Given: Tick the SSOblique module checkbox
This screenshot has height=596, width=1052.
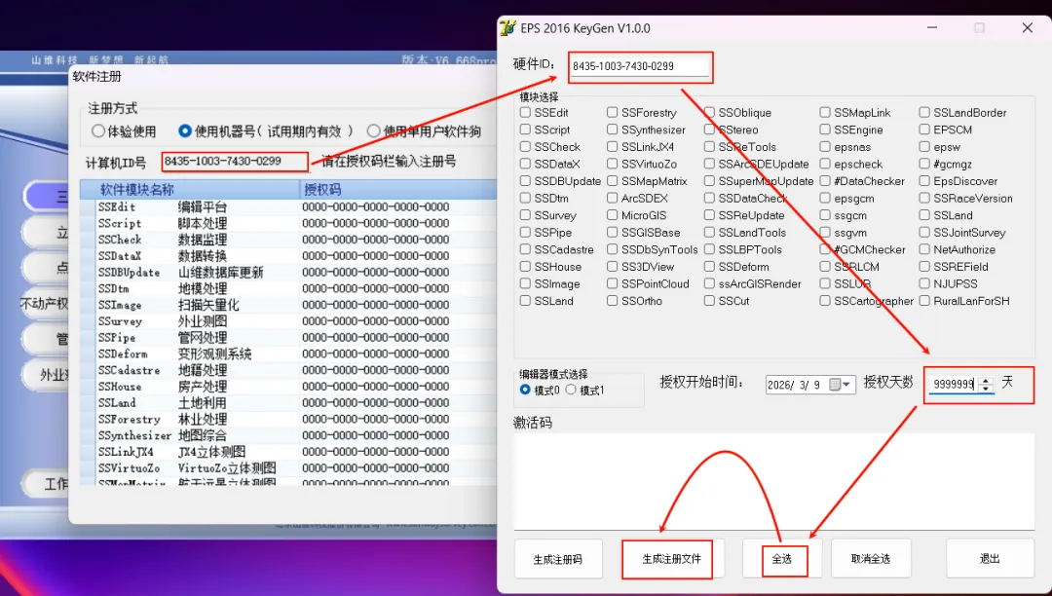Looking at the screenshot, I should click(709, 113).
